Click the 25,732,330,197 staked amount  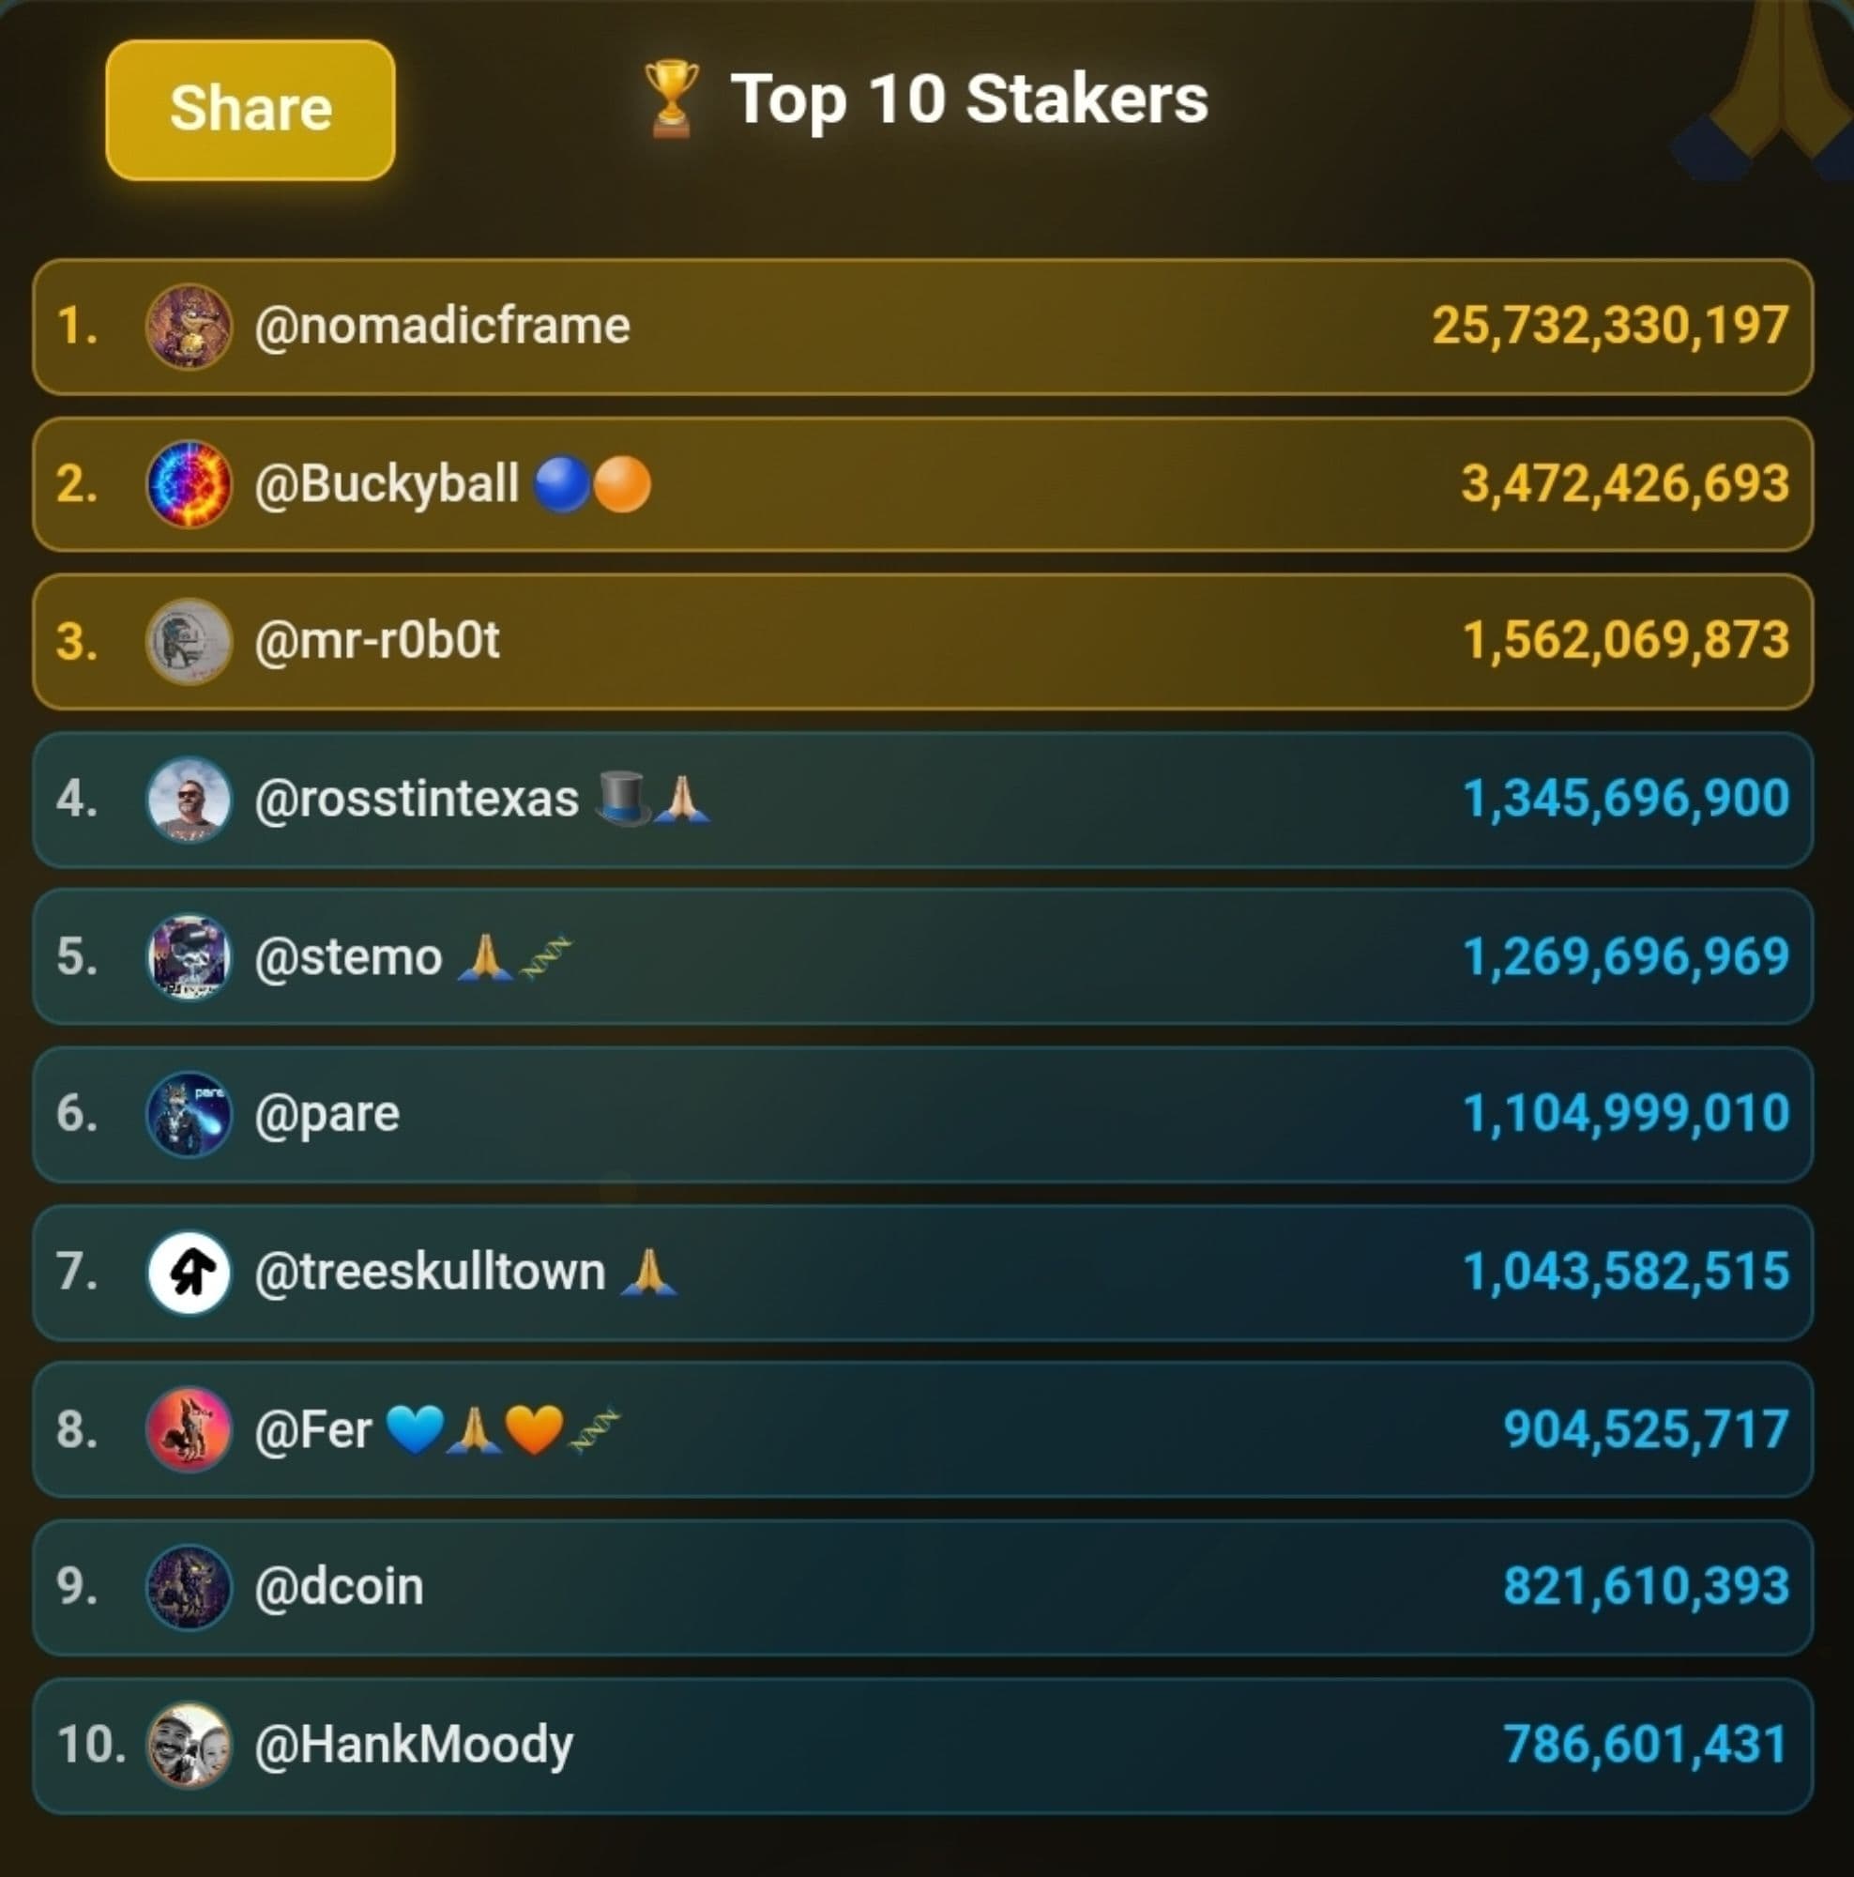[x=1609, y=327]
